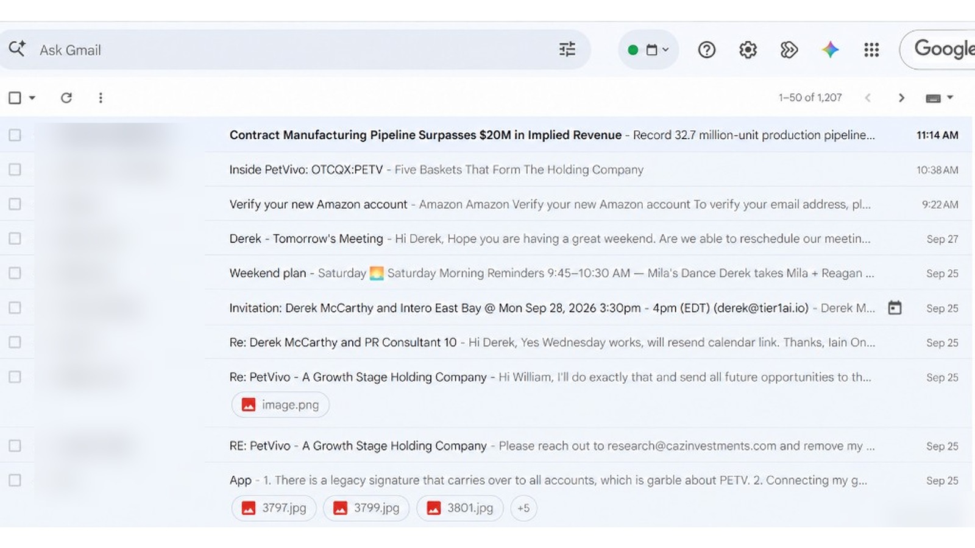Check the Verify your new Amazon account email
This screenshot has height=548, width=975.
[15, 204]
